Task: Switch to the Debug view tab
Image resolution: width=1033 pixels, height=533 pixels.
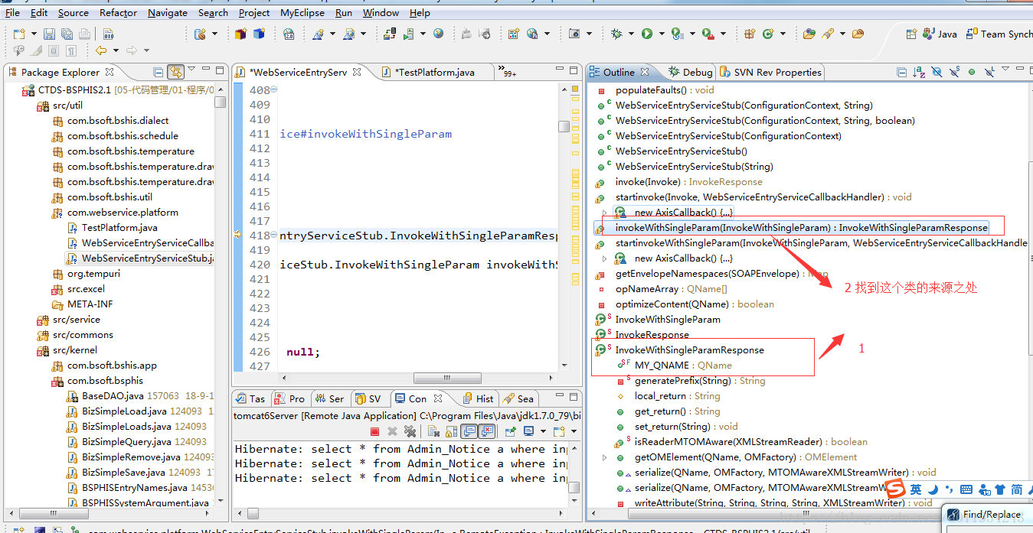Action: pos(690,72)
